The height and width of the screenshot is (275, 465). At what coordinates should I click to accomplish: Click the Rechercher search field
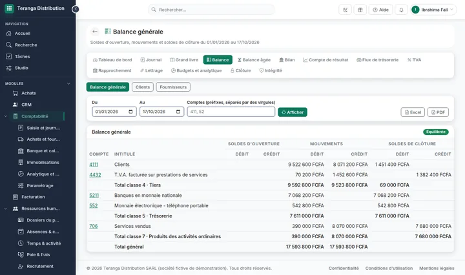(211, 10)
